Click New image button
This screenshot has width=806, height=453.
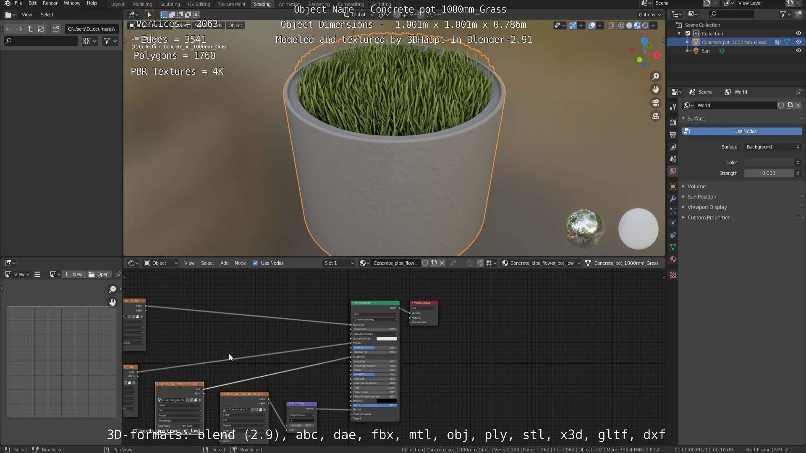pyautogui.click(x=73, y=274)
